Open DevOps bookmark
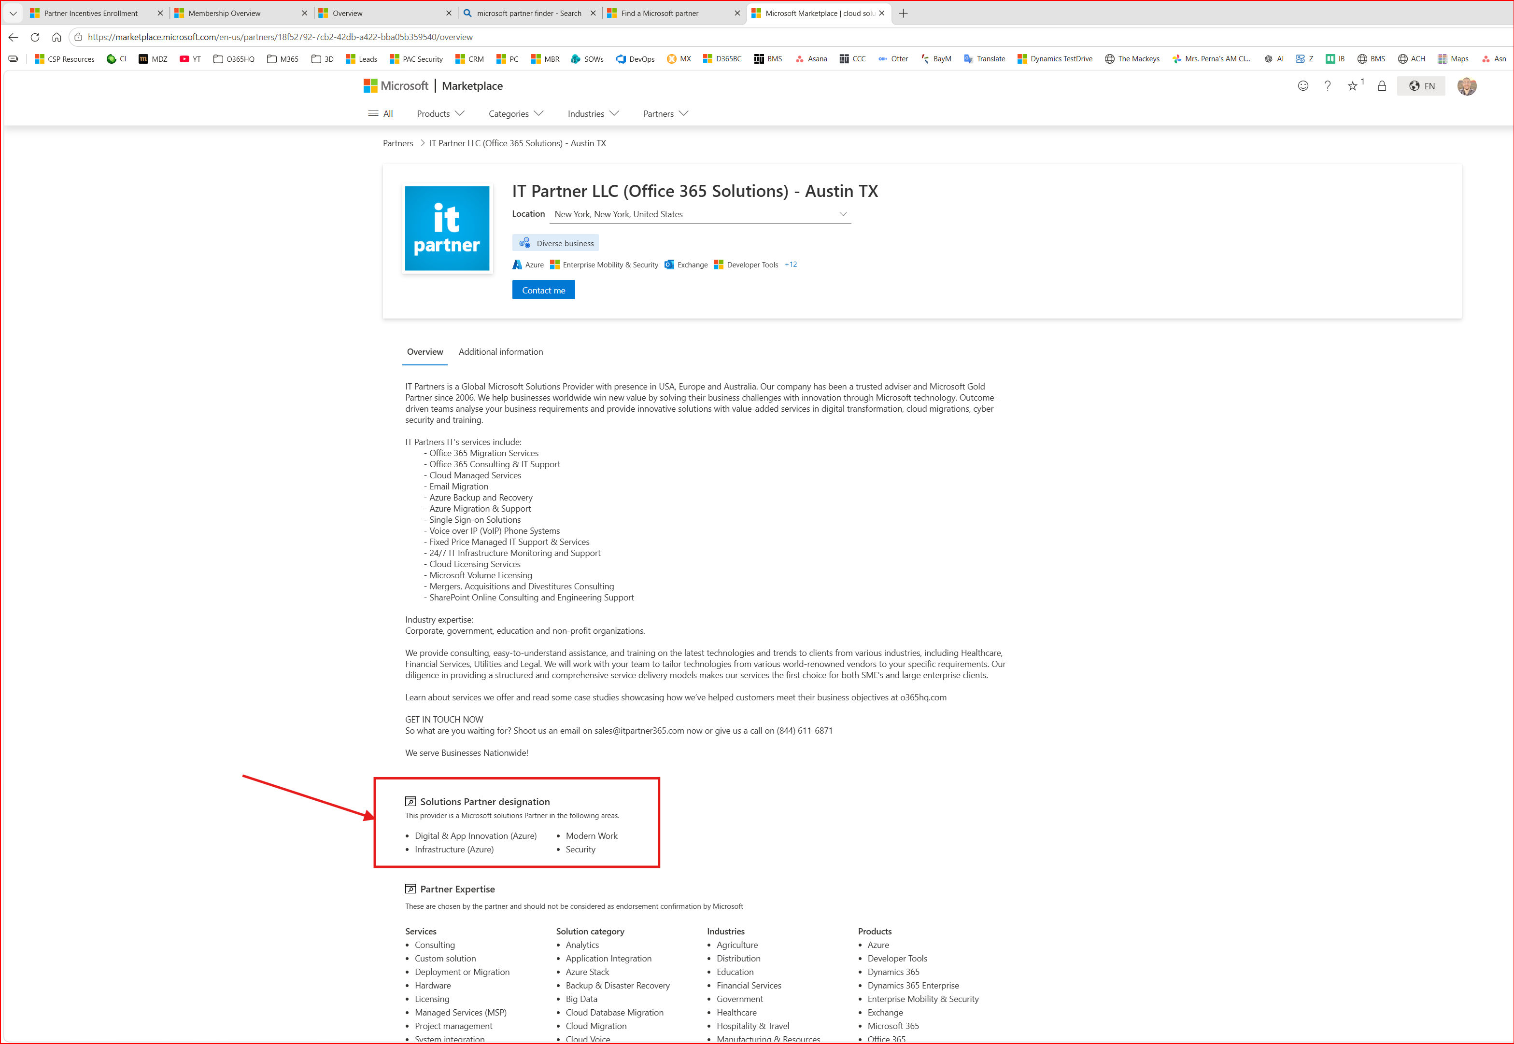 click(635, 59)
